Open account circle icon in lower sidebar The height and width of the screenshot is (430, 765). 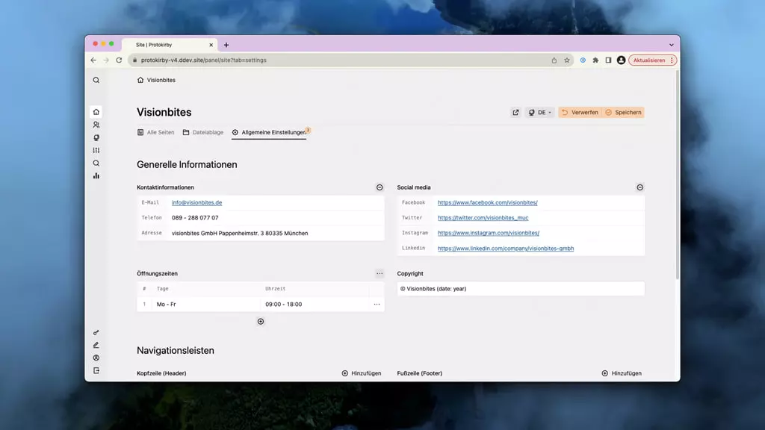(96, 358)
